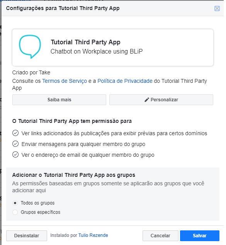
Task: Click the Todos os grupos label text
Action: [x=37, y=203]
